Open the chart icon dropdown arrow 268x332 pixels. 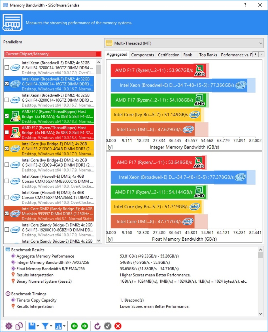[x=64, y=326]
